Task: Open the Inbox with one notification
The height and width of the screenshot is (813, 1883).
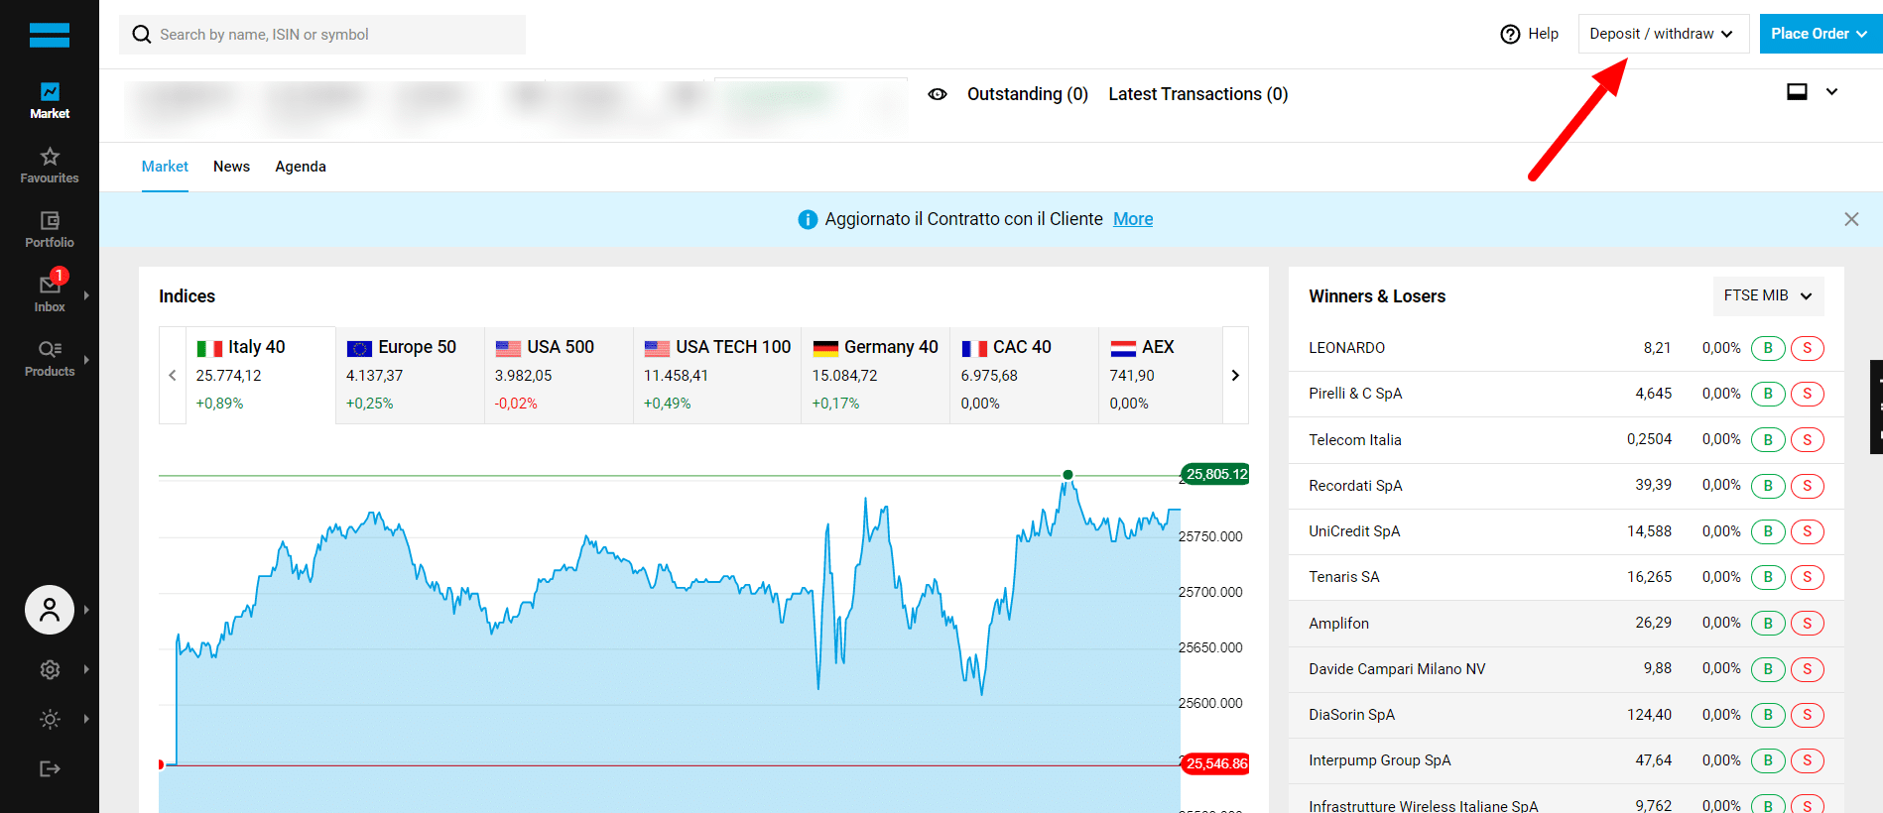Action: [50, 294]
